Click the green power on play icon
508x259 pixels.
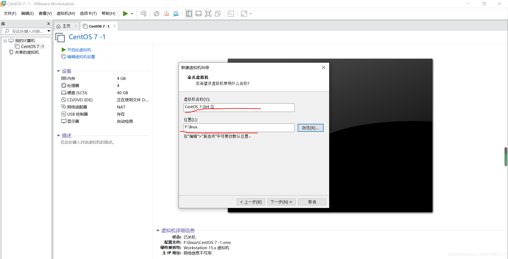click(125, 13)
